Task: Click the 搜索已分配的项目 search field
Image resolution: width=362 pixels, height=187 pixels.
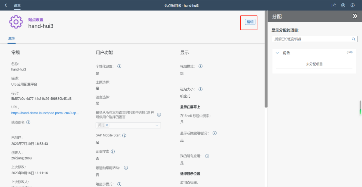Action: tap(314, 39)
